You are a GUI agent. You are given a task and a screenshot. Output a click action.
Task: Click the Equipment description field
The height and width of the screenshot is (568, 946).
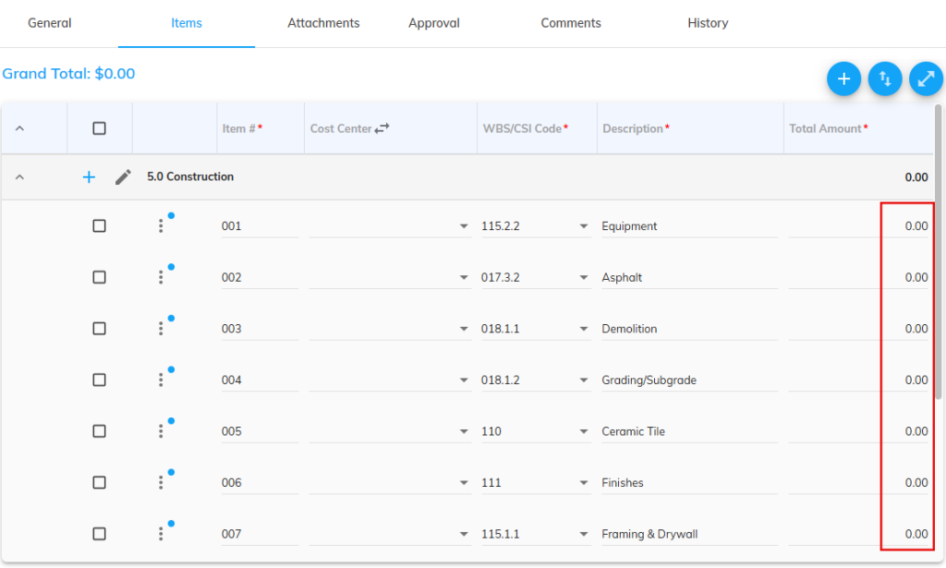pos(689,226)
